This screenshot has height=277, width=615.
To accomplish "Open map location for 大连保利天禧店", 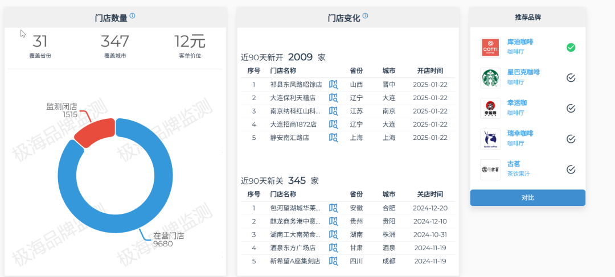I will tap(334, 98).
